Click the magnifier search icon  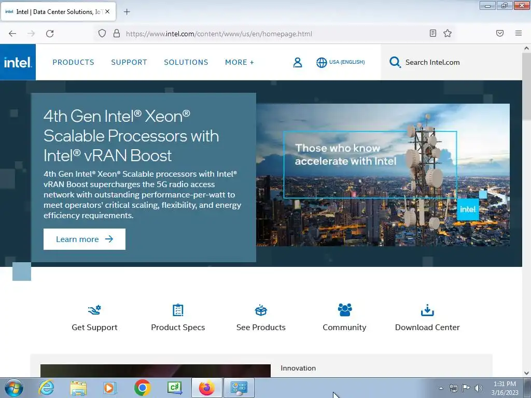[395, 62]
